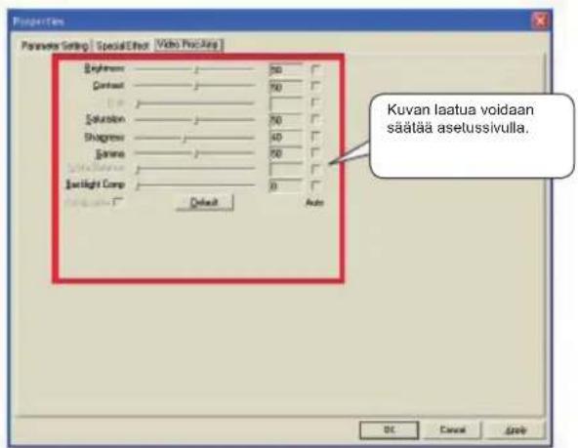Enable Auto checkbox for Gamma
The width and height of the screenshot is (578, 448).
pos(315,152)
